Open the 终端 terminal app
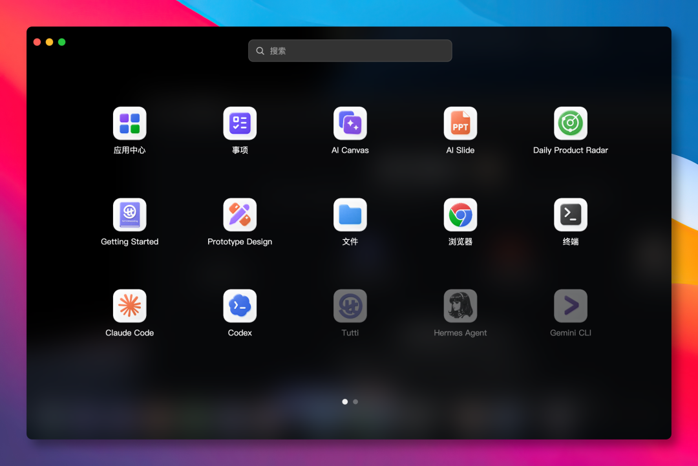Screen dimensions: 698x466 (570, 215)
